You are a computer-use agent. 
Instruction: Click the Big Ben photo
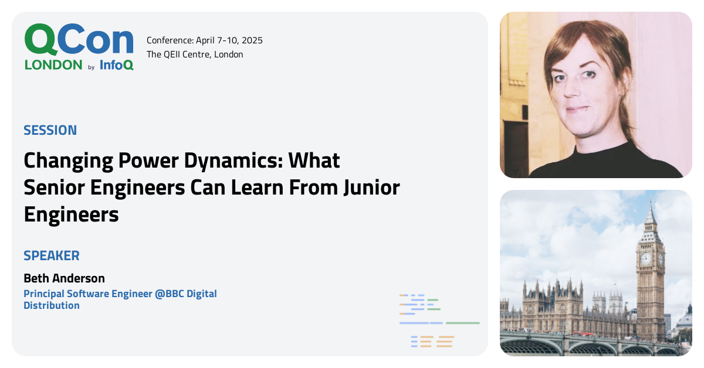point(595,272)
